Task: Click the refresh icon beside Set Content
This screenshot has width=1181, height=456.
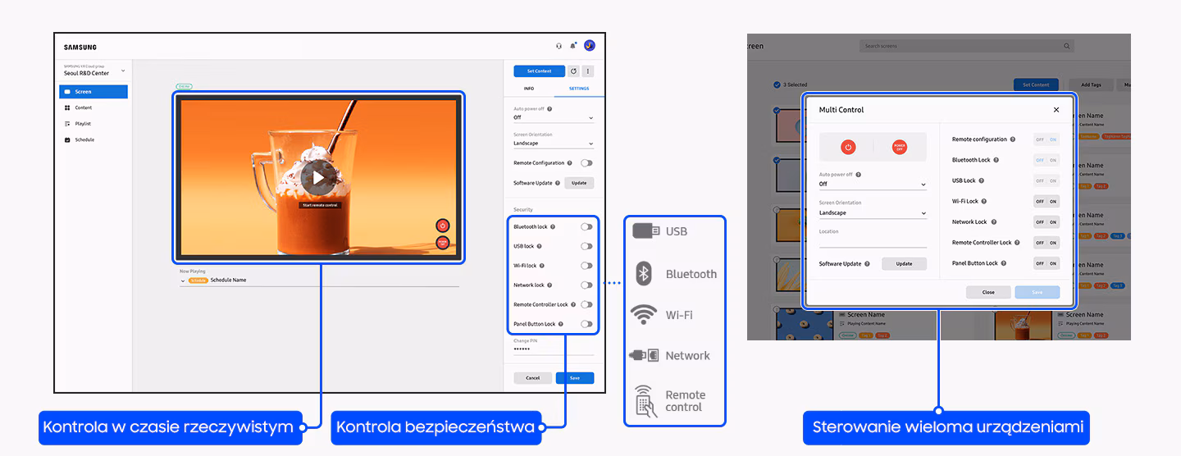Action: coord(573,71)
